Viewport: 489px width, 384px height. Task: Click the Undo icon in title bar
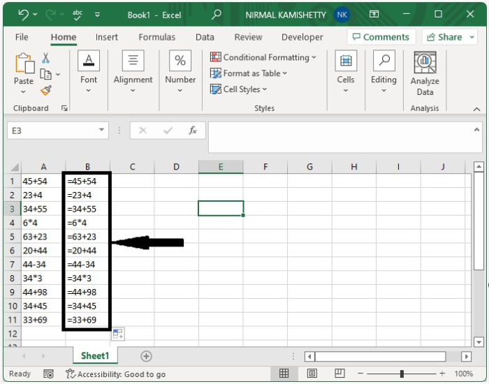pos(23,15)
